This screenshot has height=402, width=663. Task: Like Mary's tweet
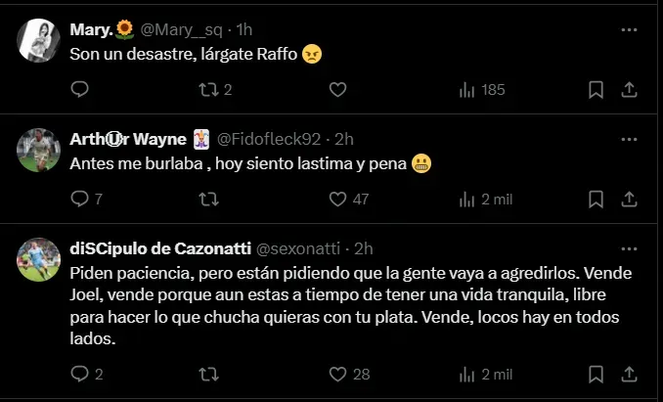(337, 90)
